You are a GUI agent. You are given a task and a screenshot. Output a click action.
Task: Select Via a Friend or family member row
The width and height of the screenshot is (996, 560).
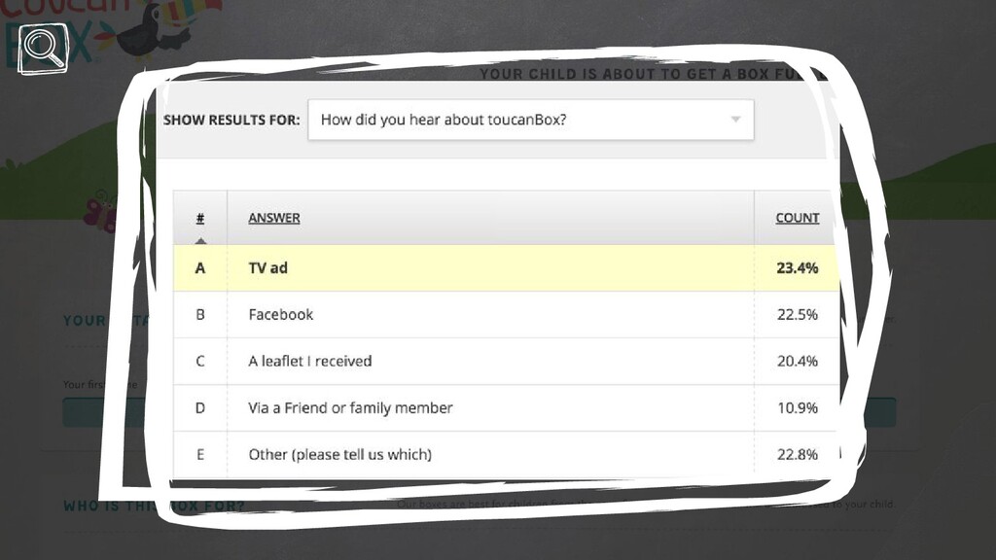coord(505,407)
